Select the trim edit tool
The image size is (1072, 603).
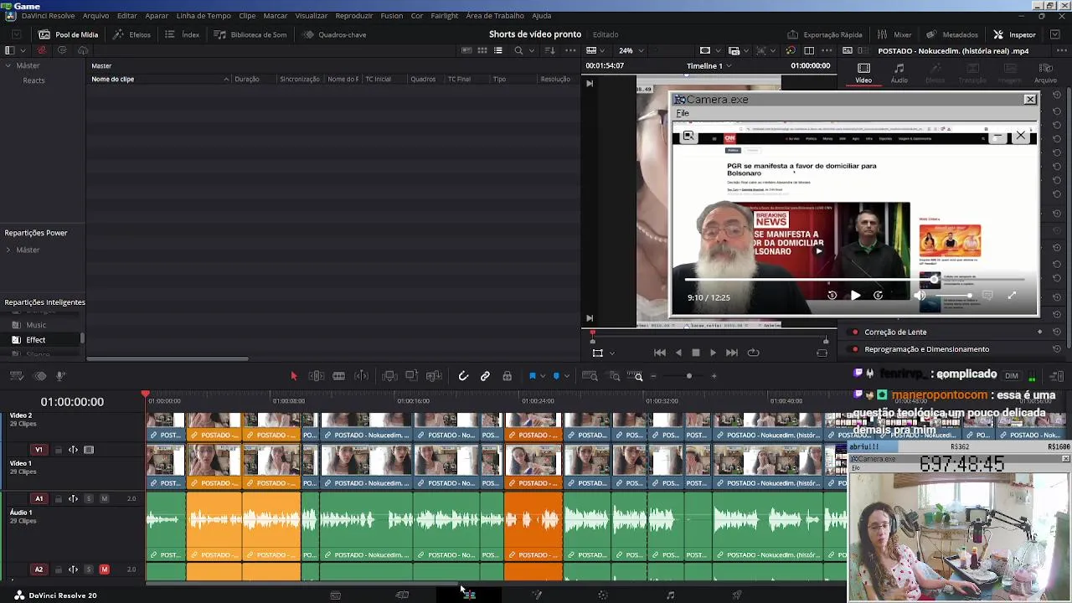click(317, 376)
